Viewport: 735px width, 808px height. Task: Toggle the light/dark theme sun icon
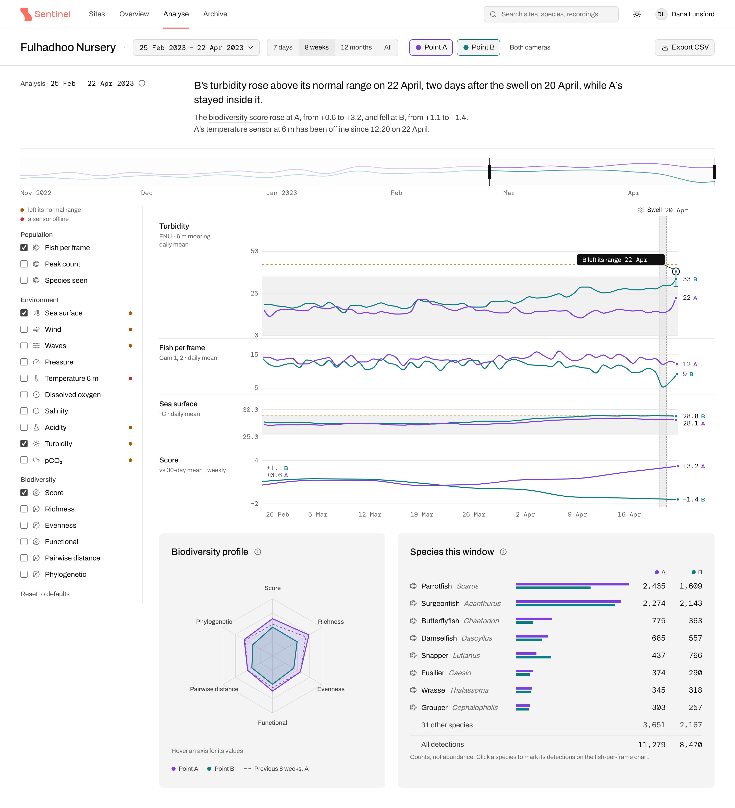637,14
